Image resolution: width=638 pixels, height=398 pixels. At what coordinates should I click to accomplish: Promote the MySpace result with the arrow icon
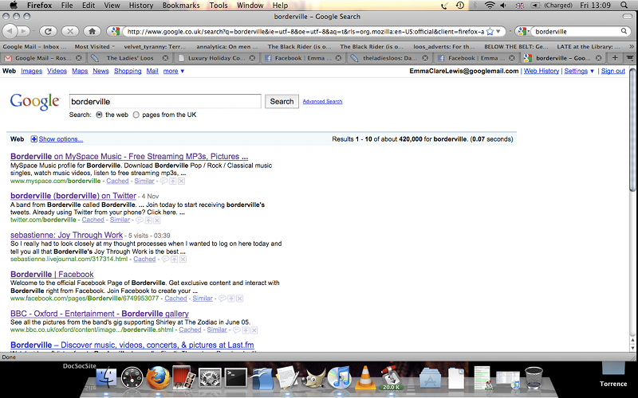coord(173,181)
